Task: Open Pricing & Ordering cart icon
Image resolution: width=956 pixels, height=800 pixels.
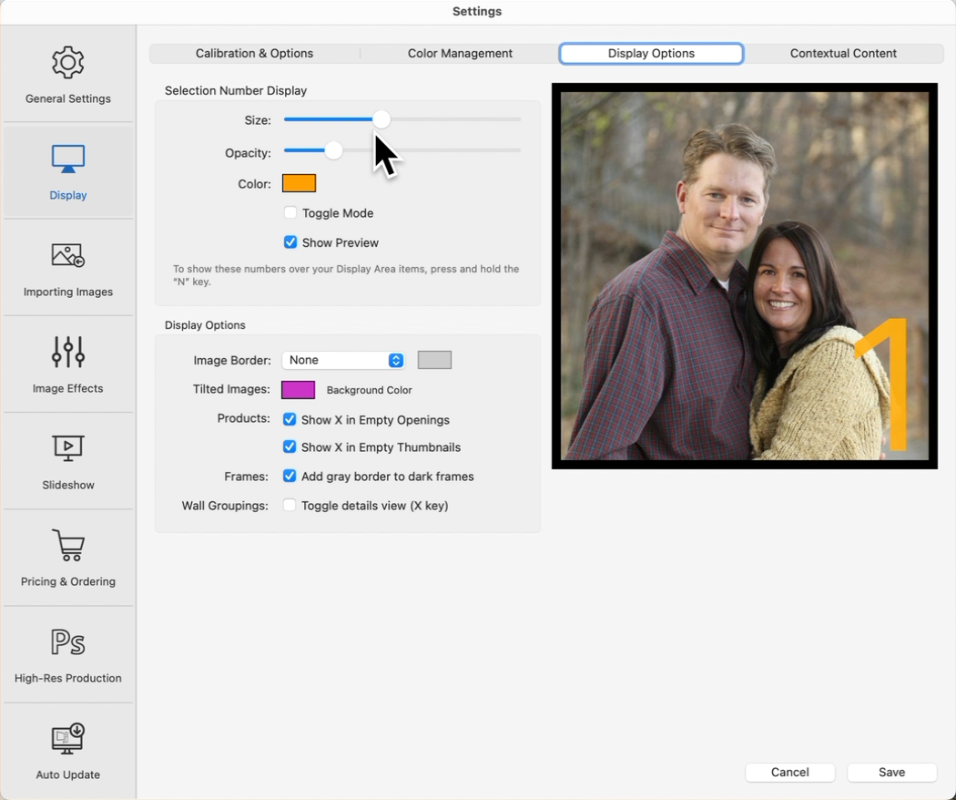Action: point(68,546)
